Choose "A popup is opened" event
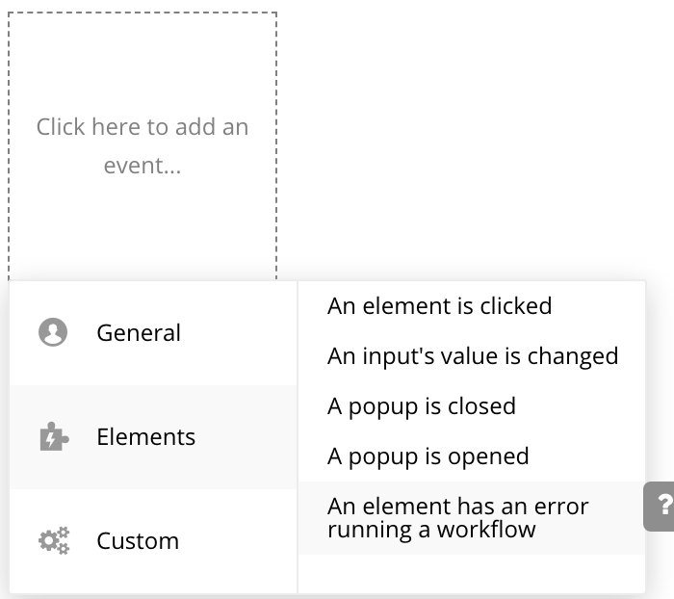 tap(428, 456)
